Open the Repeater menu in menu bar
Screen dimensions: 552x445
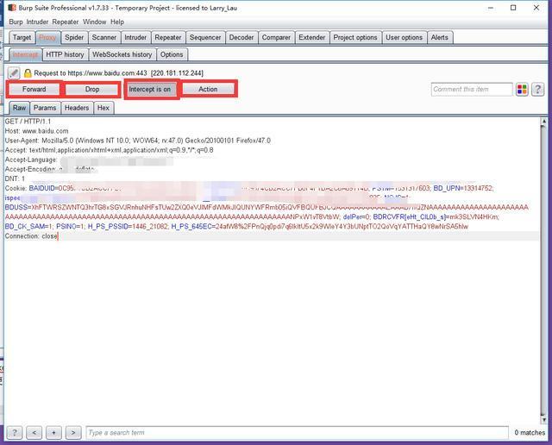(x=66, y=22)
